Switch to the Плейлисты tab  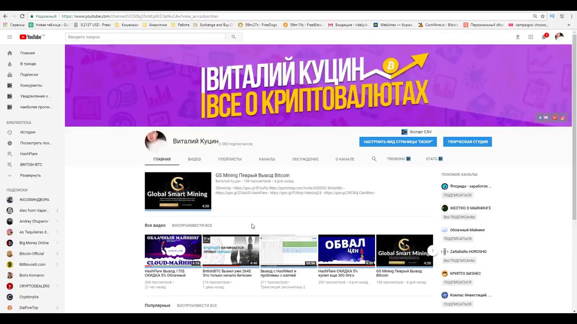tap(230, 159)
